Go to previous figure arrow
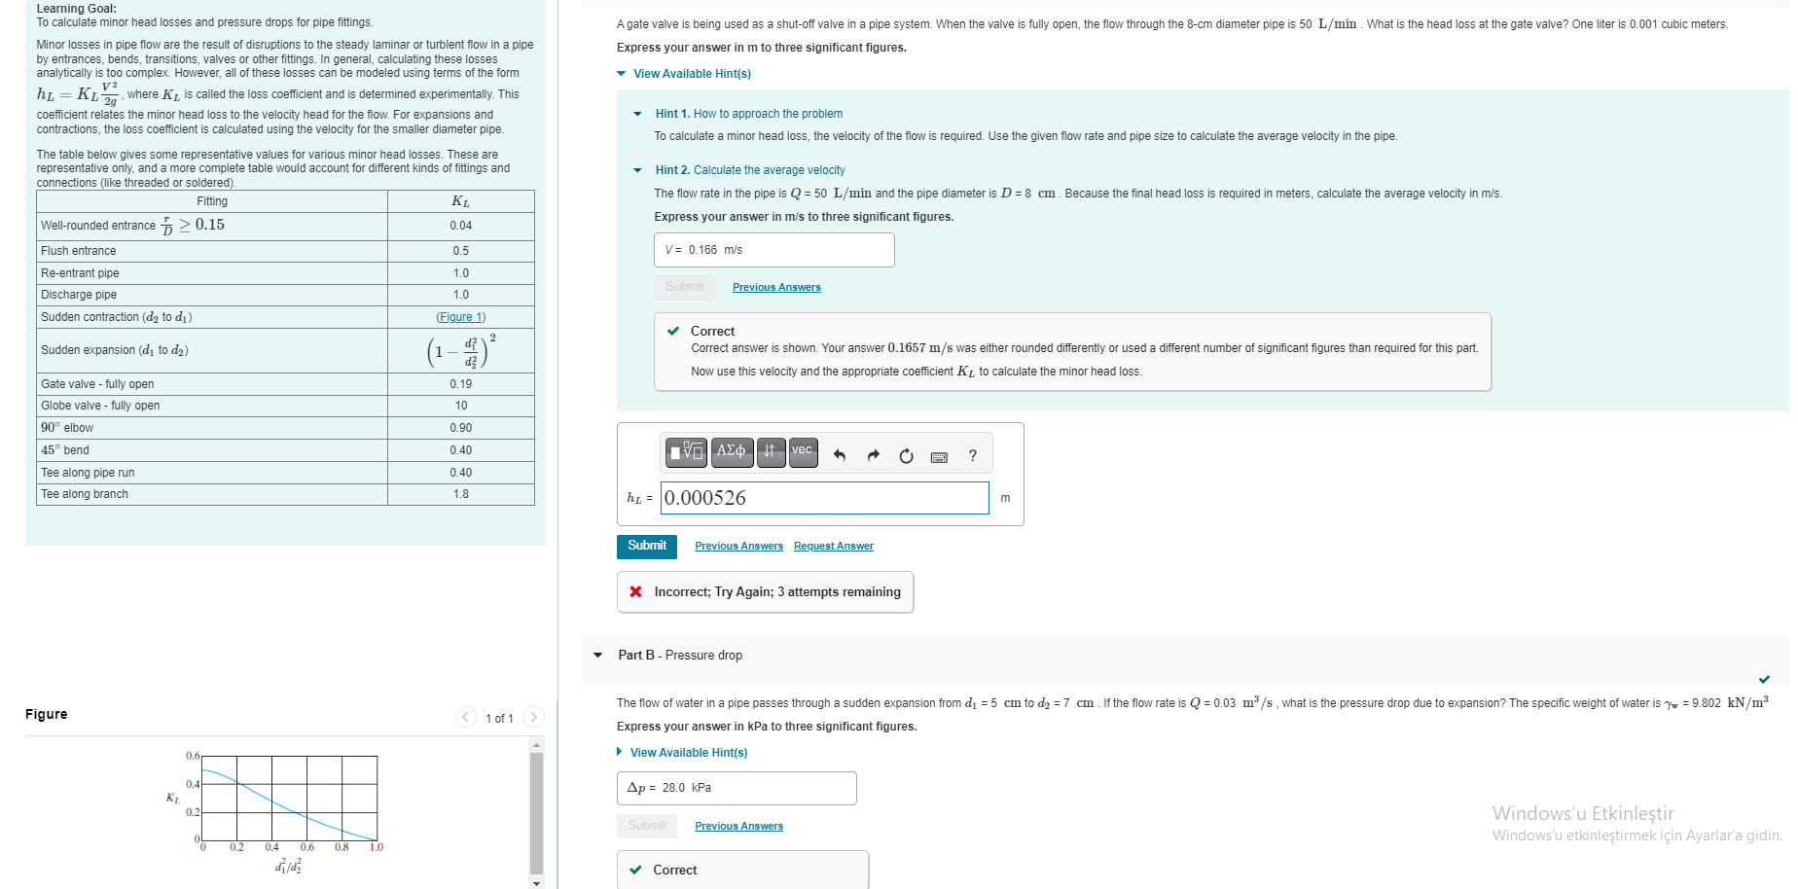Screen dimensions: 1798x889 [x=466, y=717]
